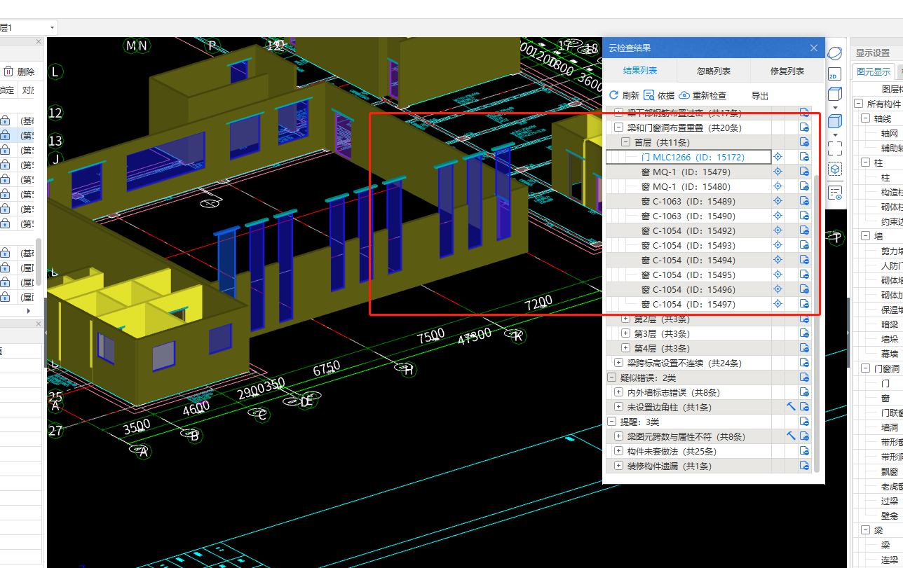
Task: Collapse the 疑似错误: 2类 section
Action: 611,377
